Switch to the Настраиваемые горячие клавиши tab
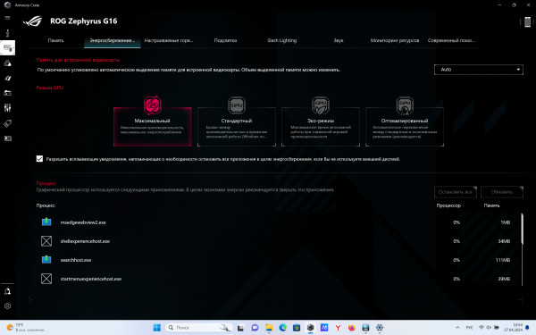The image size is (536, 335). point(169,40)
